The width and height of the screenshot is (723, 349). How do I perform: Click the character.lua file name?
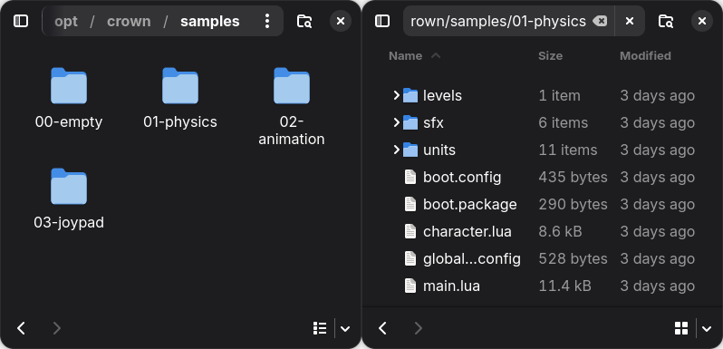[x=468, y=232]
